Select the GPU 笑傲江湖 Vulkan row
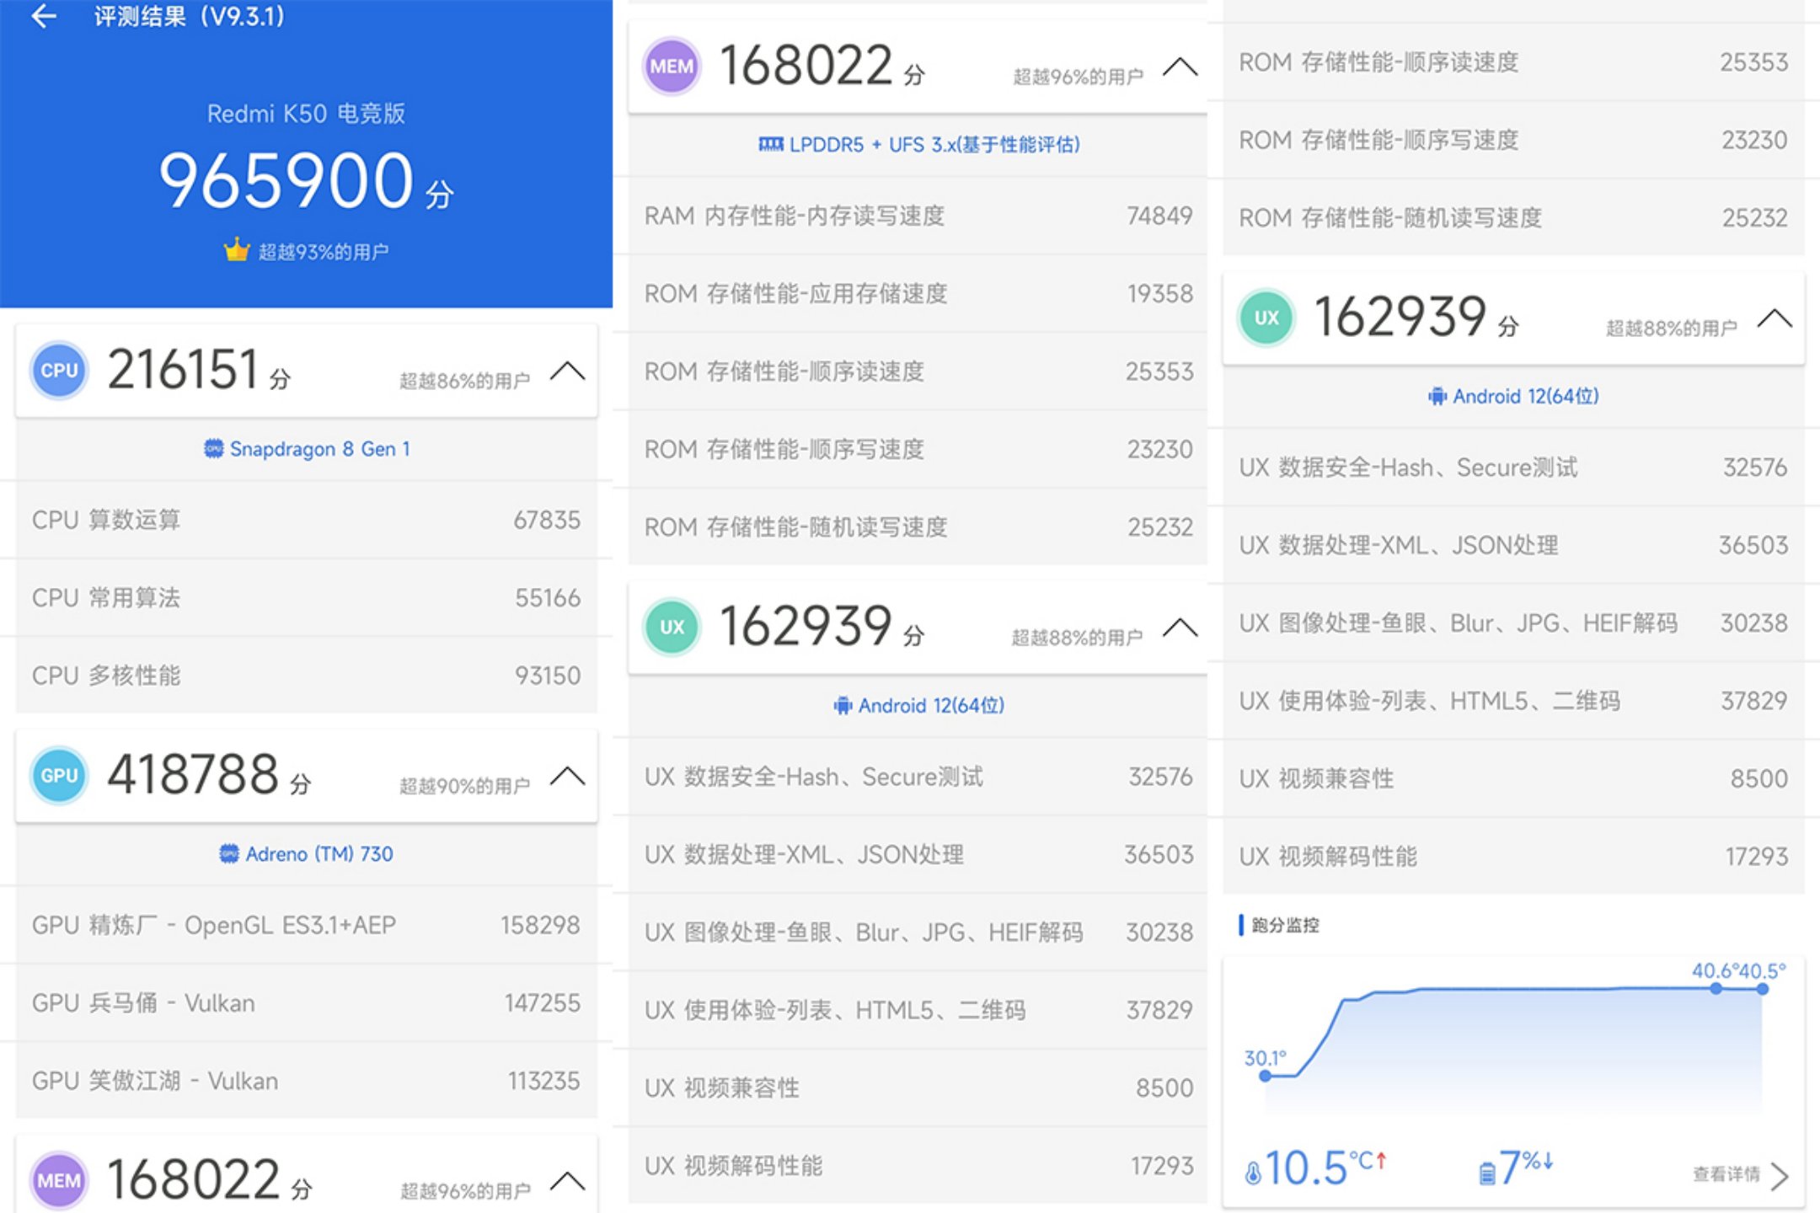Image resolution: width=1820 pixels, height=1213 pixels. (x=307, y=1080)
